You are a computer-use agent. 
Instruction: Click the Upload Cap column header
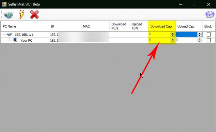tap(189, 26)
